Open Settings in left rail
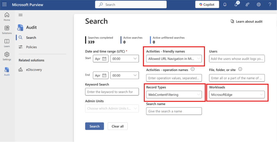This screenshot has height=142, width=277. tap(7, 56)
